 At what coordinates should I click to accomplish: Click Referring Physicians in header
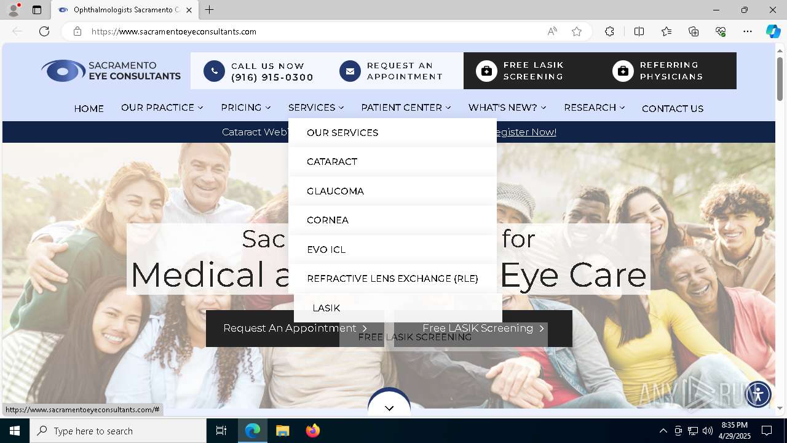click(671, 71)
